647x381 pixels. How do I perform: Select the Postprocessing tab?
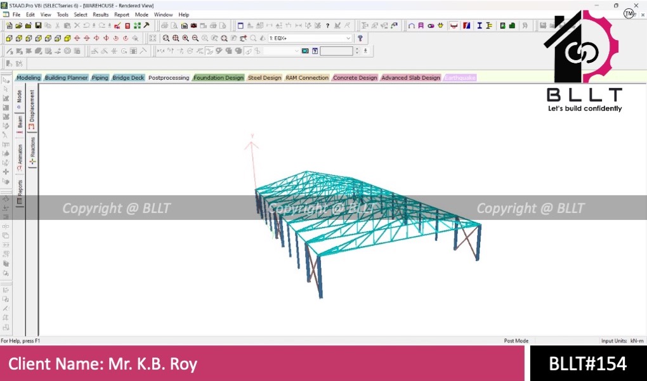click(169, 77)
